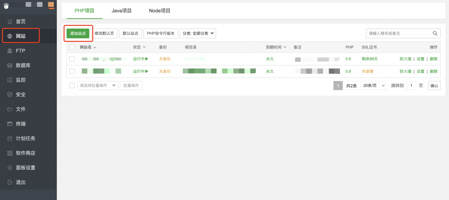The width and height of the screenshot is (449, 200).
Task: Click 删除 link in second row
Action: click(x=434, y=71)
